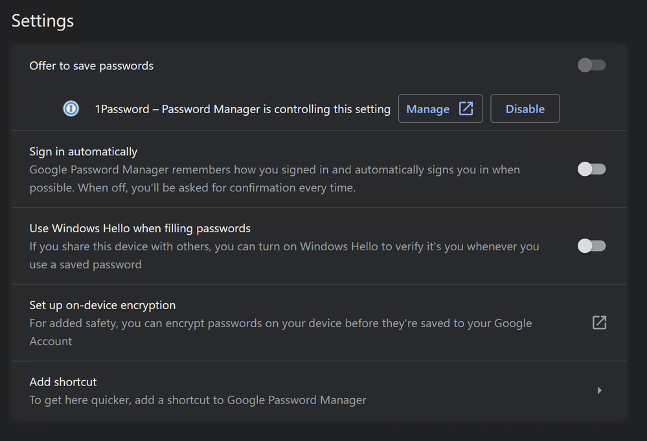Image resolution: width=647 pixels, height=441 pixels.
Task: Click the Sign in automatically title
Action: point(83,152)
